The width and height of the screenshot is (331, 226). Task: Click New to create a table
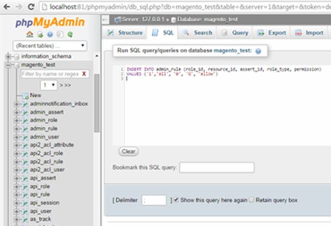36,95
